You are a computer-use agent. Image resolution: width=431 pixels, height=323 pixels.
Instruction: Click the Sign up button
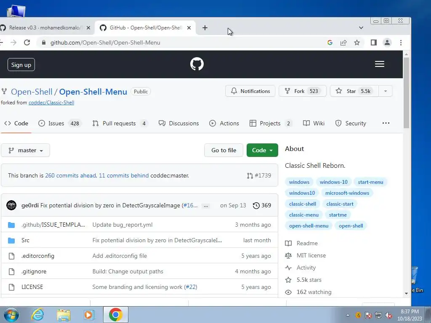point(21,64)
